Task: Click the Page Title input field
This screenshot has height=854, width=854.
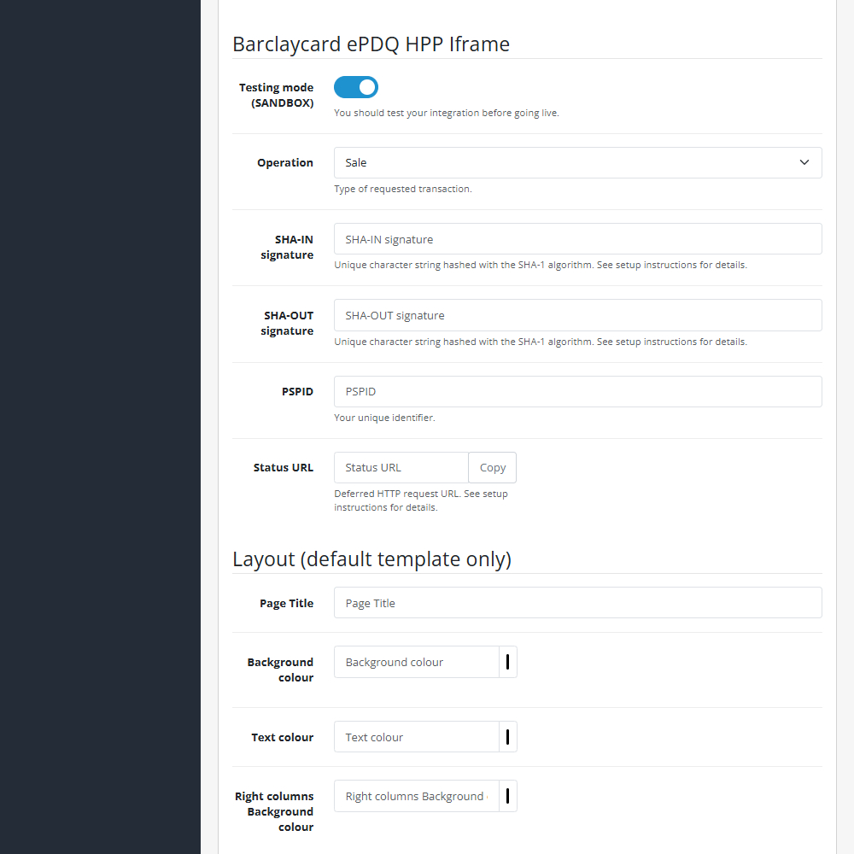Action: tap(577, 602)
